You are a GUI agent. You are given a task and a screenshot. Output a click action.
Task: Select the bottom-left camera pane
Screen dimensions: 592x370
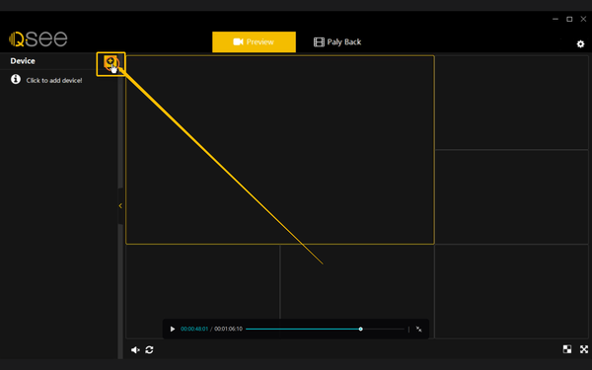point(202,291)
